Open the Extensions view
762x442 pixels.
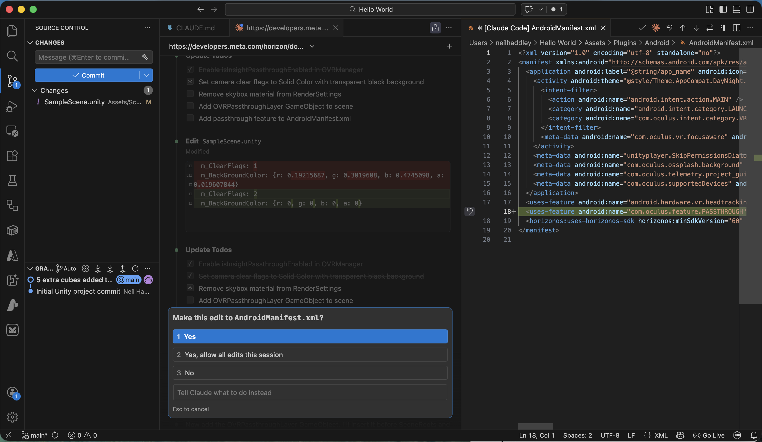[x=12, y=156]
